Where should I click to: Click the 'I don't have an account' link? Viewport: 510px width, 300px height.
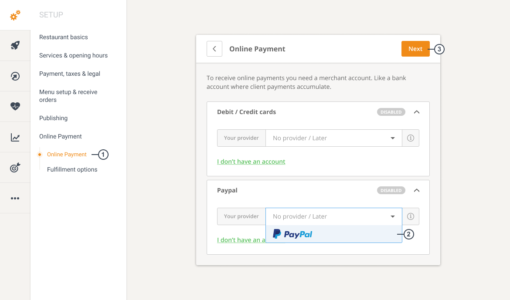coord(251,162)
